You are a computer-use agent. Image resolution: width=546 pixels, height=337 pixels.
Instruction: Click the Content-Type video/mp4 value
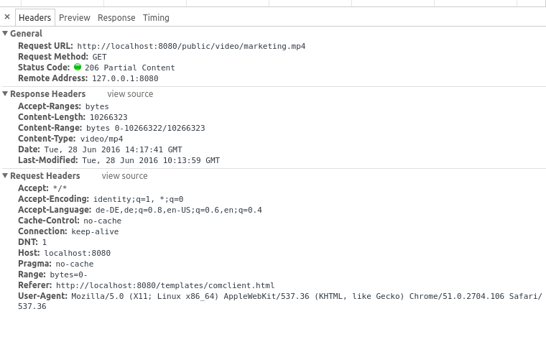tap(101, 139)
